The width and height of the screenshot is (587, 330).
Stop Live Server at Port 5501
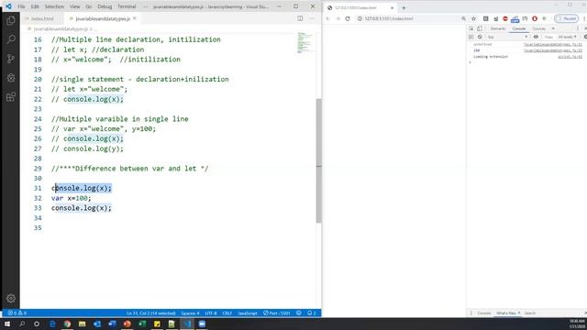[277, 313]
